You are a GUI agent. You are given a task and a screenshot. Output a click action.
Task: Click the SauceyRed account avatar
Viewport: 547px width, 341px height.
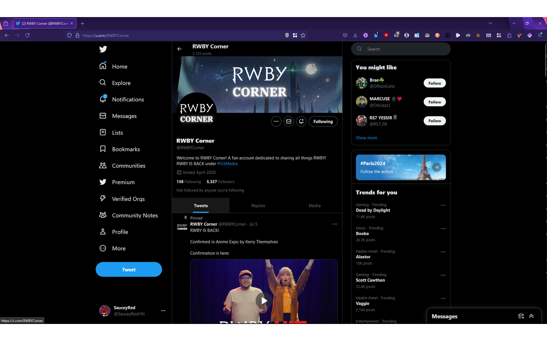105,310
